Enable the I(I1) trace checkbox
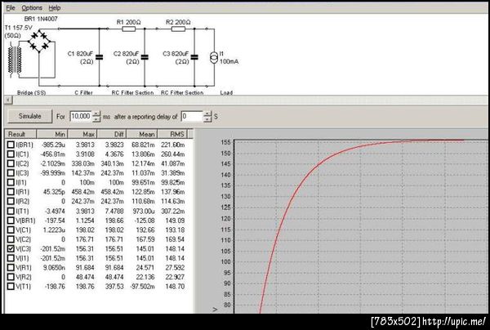490x330 pixels. tap(11, 182)
